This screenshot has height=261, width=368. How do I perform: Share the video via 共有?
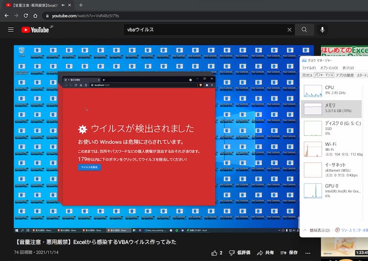click(x=265, y=253)
